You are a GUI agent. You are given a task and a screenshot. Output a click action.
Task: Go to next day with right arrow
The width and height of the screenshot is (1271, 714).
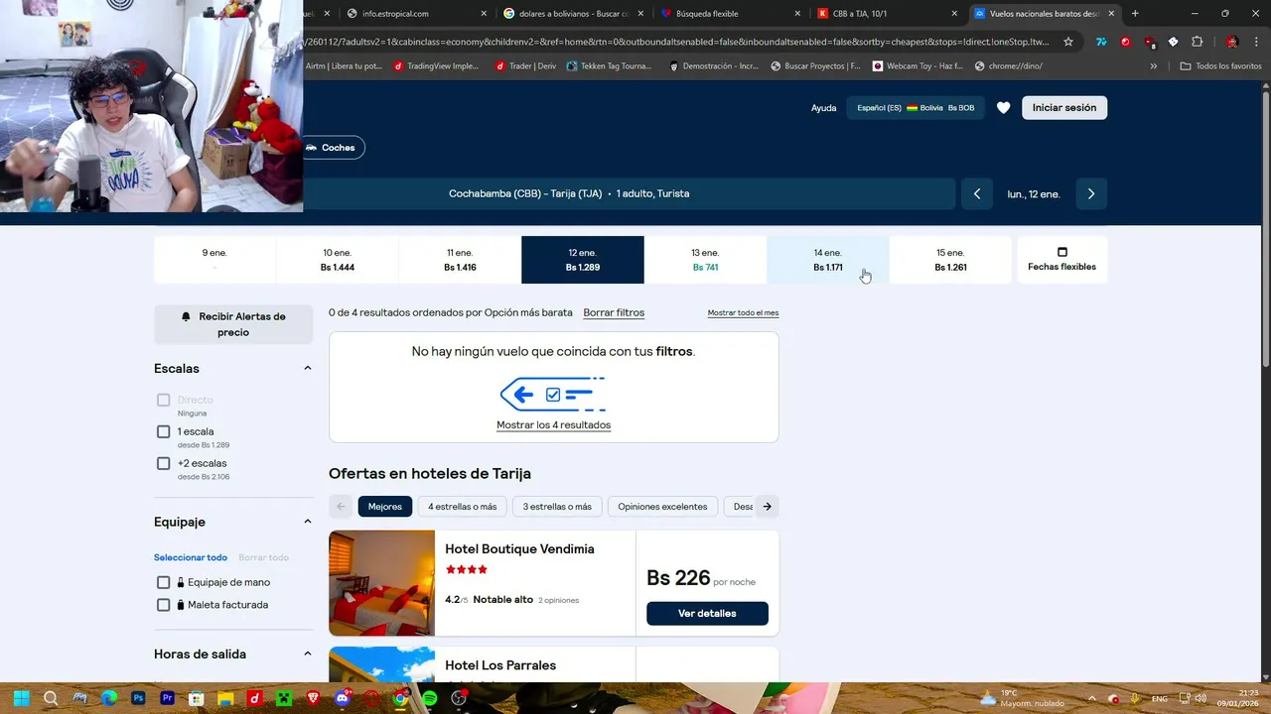[1090, 194]
